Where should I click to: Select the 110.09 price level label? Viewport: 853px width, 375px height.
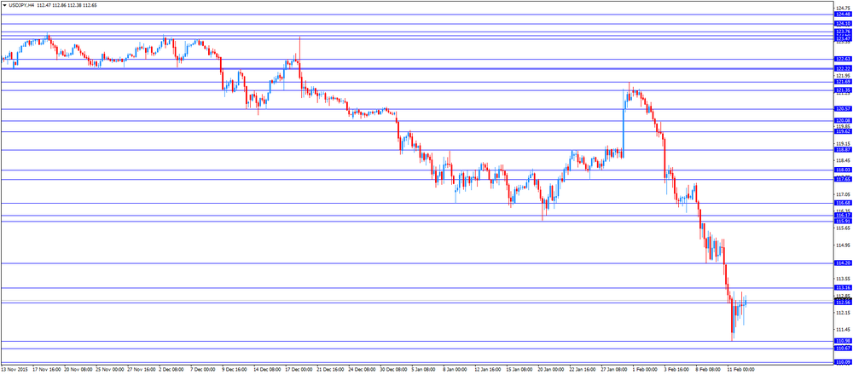point(843,362)
